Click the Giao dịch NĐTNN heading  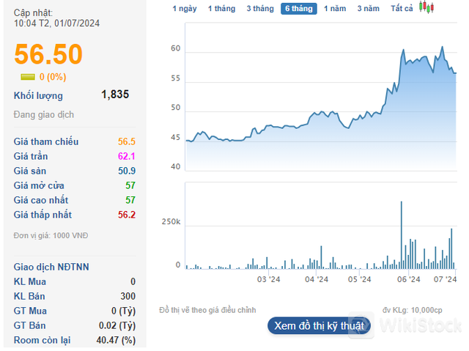(51, 267)
